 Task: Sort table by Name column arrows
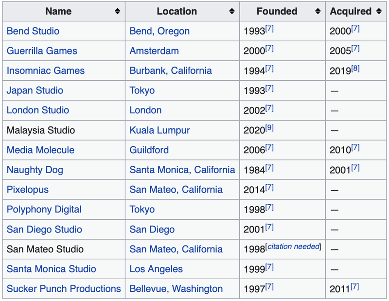coord(118,11)
